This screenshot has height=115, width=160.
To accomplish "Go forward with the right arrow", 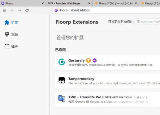I will 19,10.
